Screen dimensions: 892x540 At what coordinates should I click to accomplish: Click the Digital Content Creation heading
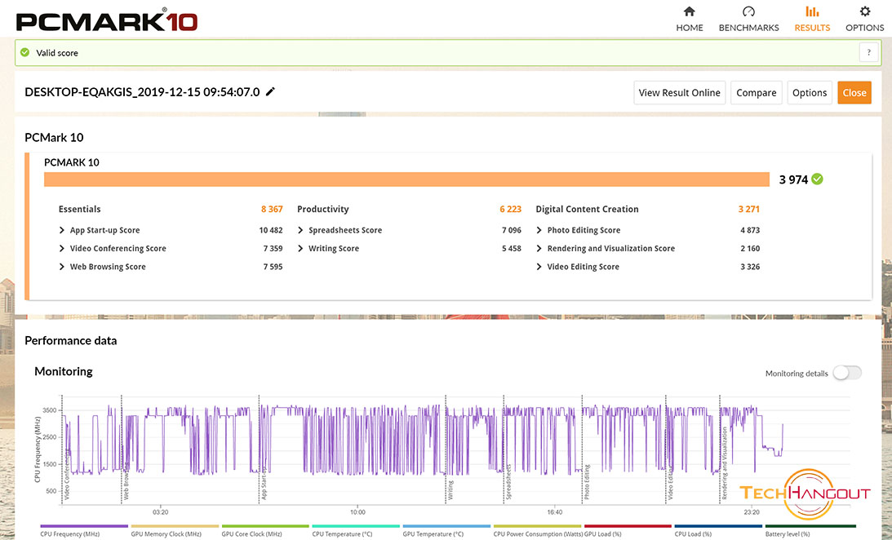(x=587, y=209)
